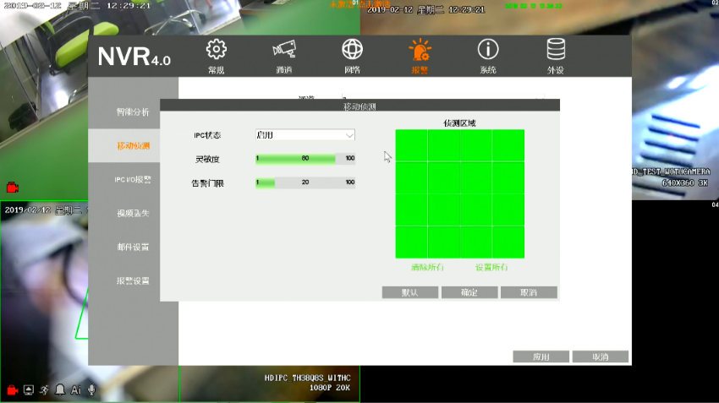
Task: Click the red recording indicator on top-left camera
Action: coord(13,188)
